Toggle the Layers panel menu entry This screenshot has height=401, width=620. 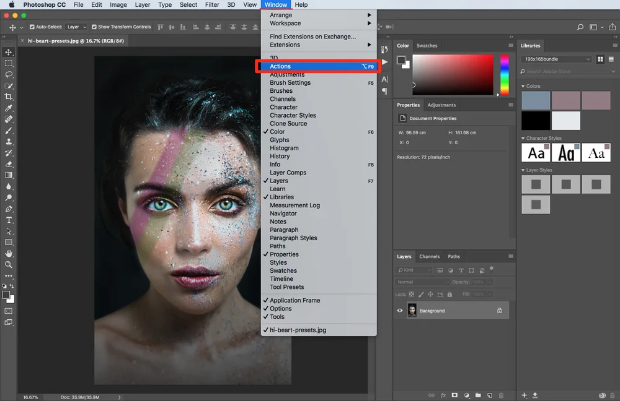pos(319,181)
